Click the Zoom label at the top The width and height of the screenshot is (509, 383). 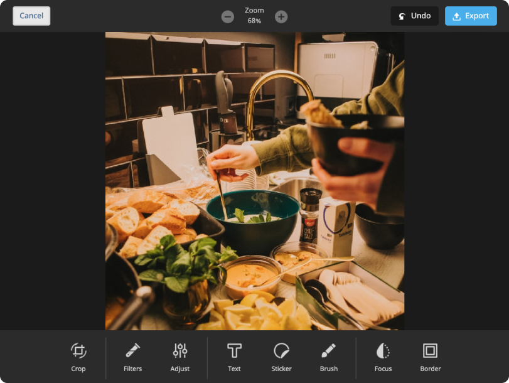click(x=254, y=10)
